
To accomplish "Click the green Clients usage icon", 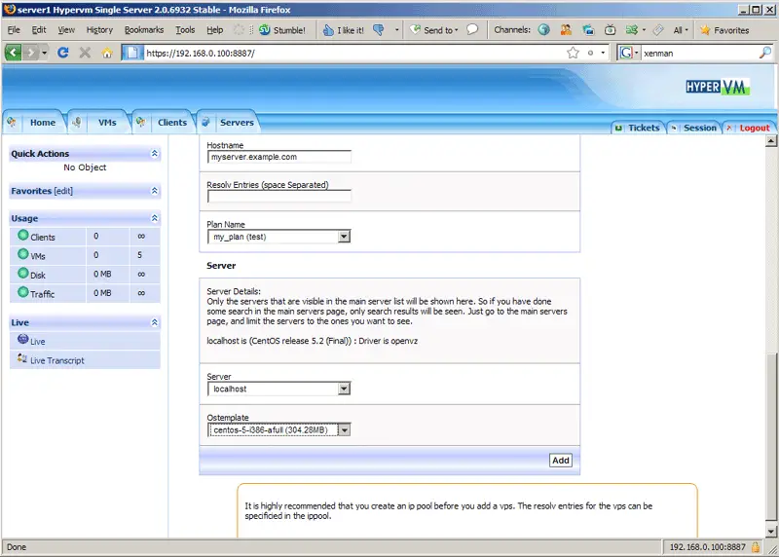I will click(22, 235).
